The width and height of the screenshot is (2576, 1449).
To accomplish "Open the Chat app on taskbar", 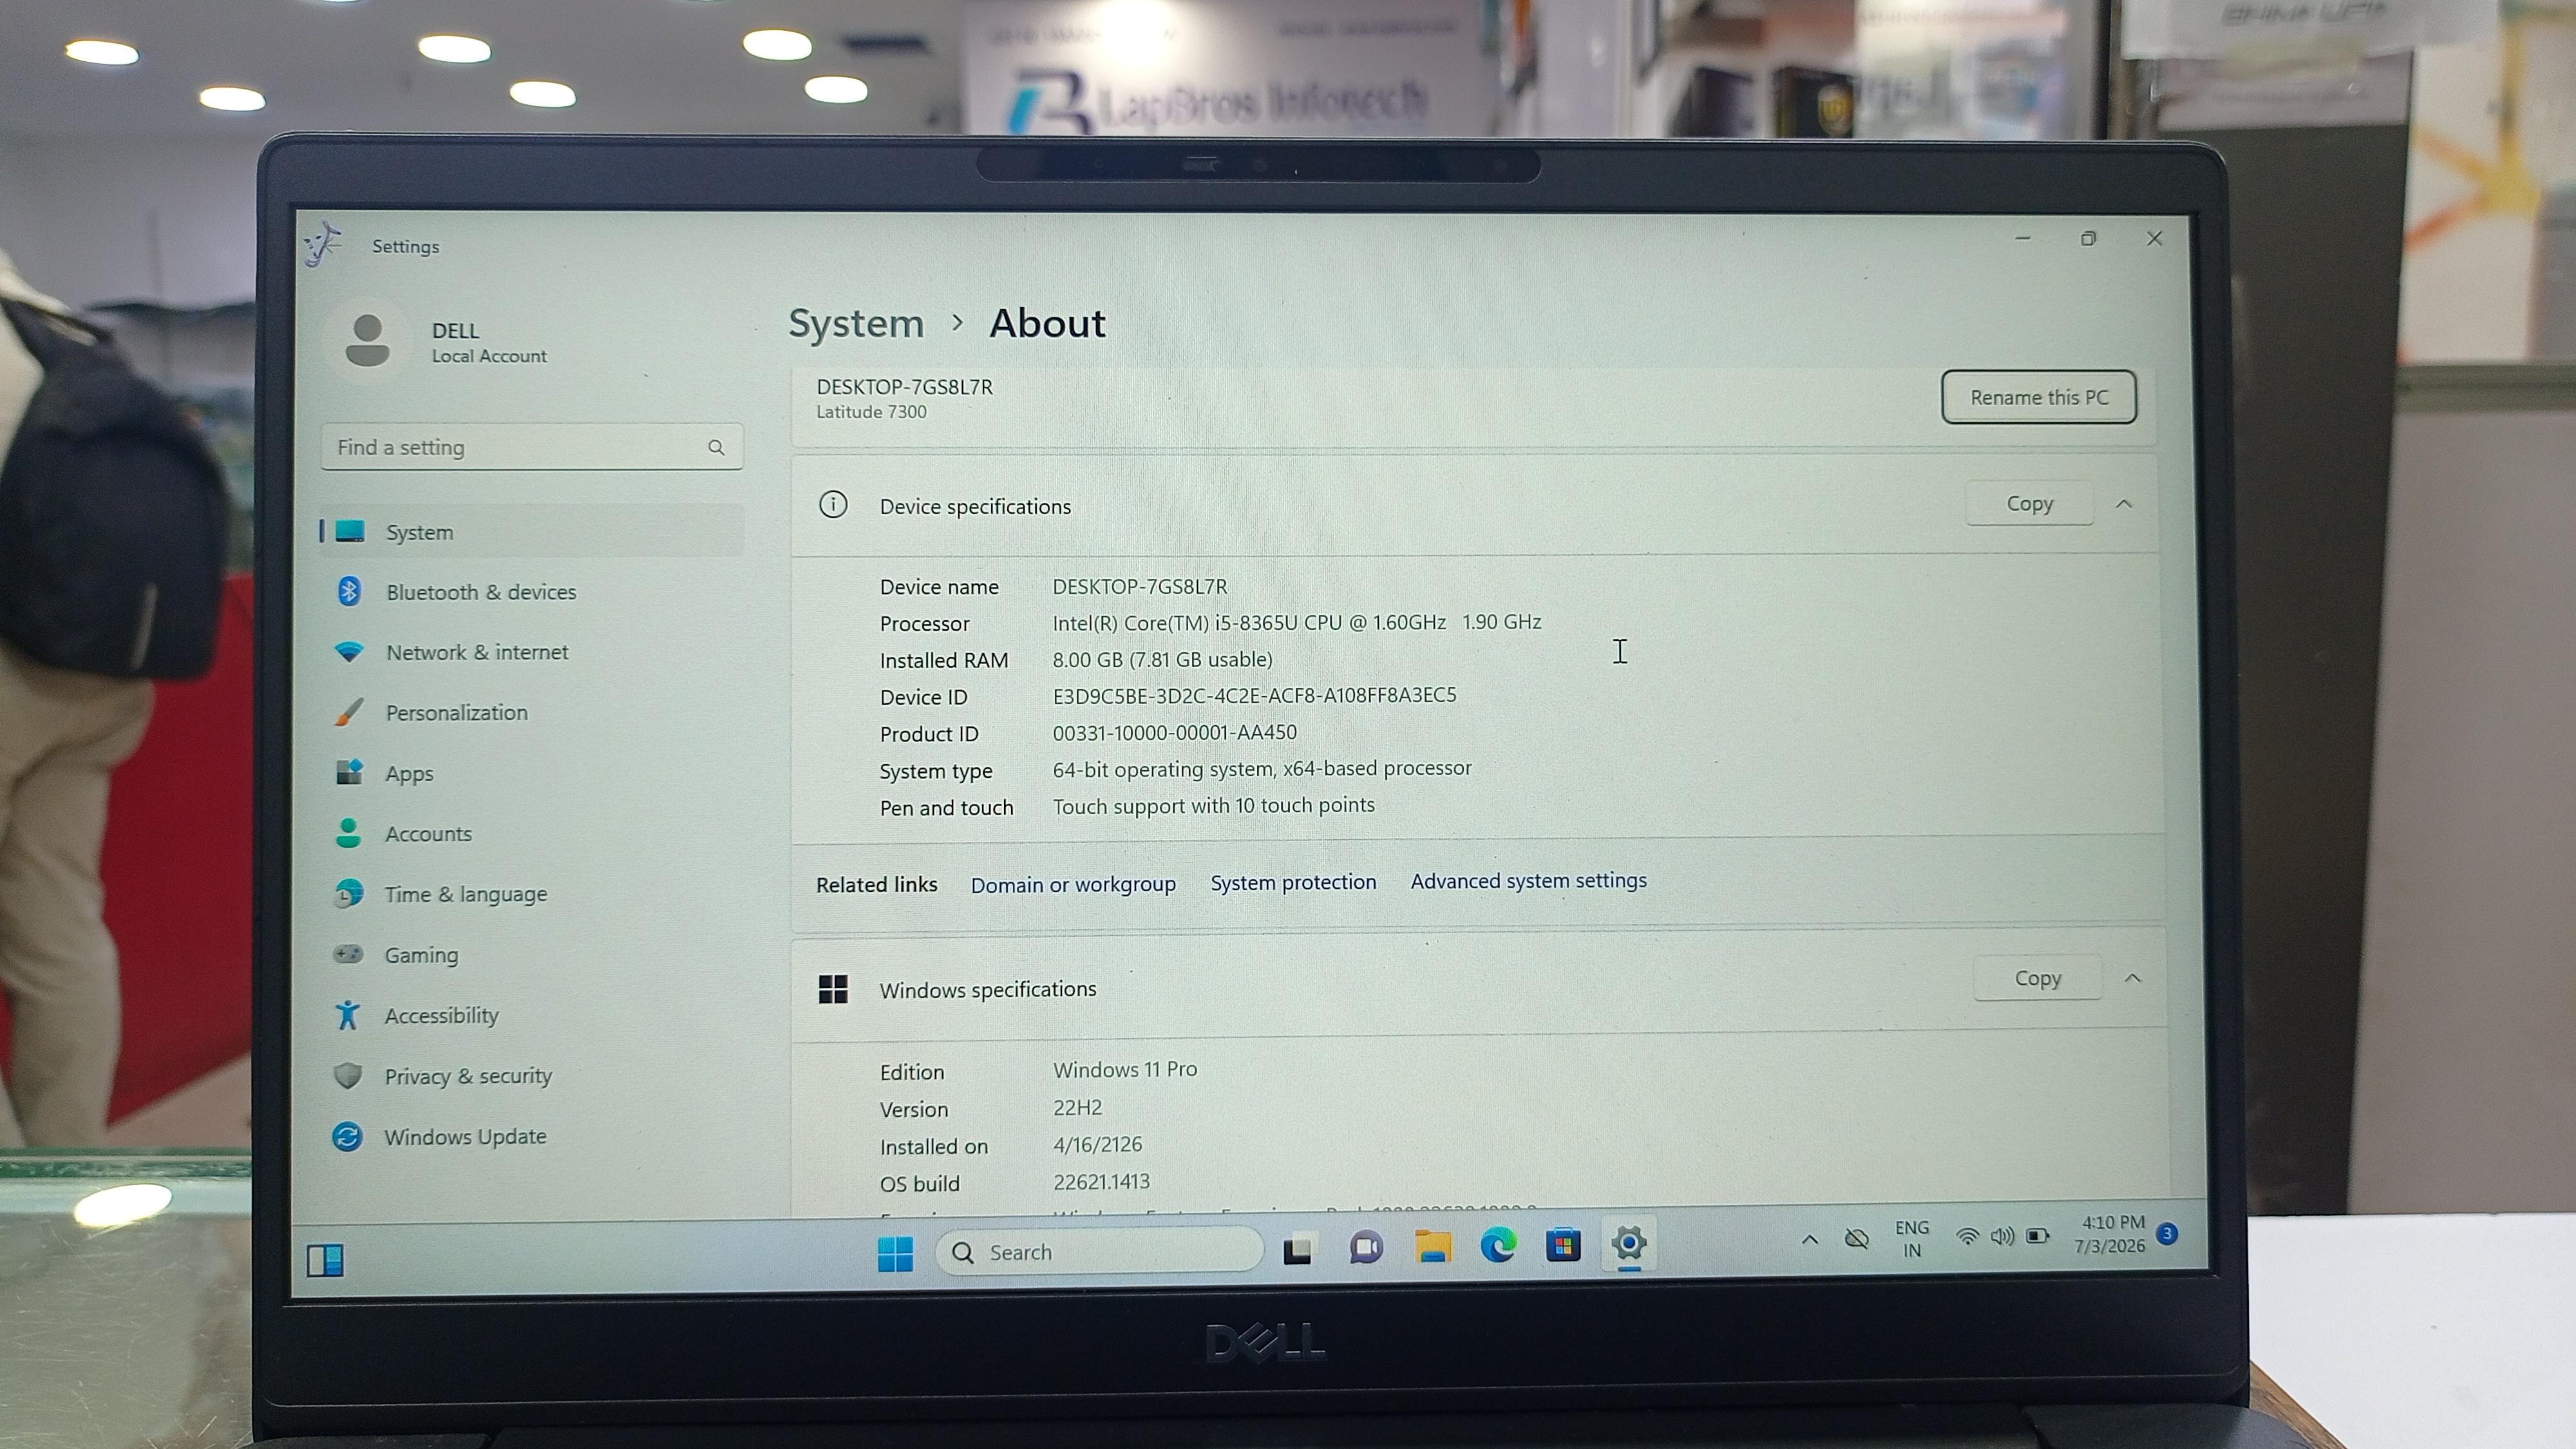I will 1366,1248.
